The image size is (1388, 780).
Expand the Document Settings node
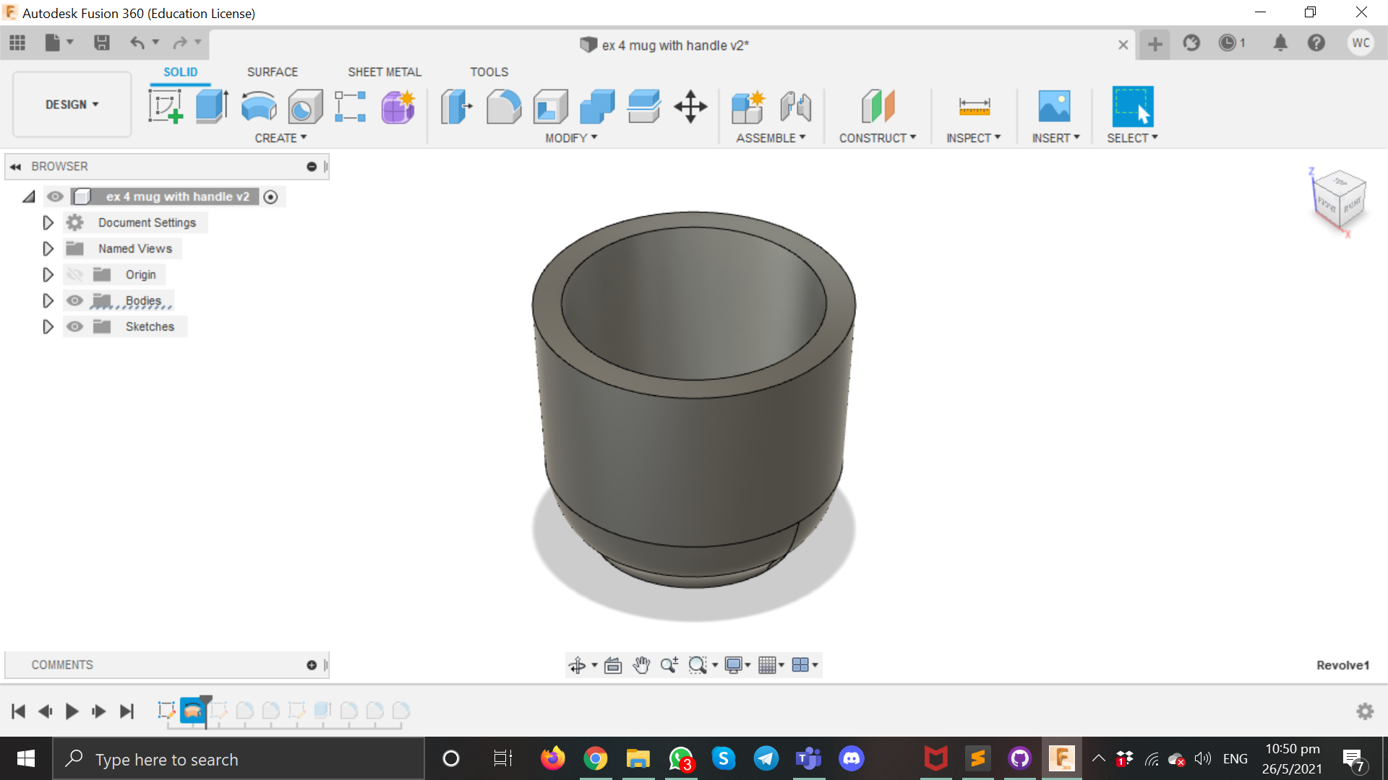(48, 222)
